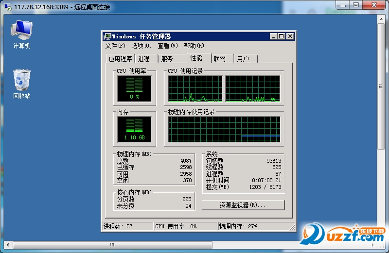The image size is (389, 253).
Task: Click the 开机时间 value 0:07:08:21
Action: point(266,180)
